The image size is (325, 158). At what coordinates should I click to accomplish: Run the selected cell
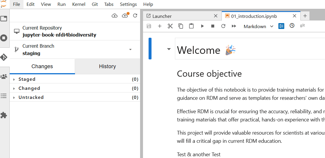coord(202,26)
